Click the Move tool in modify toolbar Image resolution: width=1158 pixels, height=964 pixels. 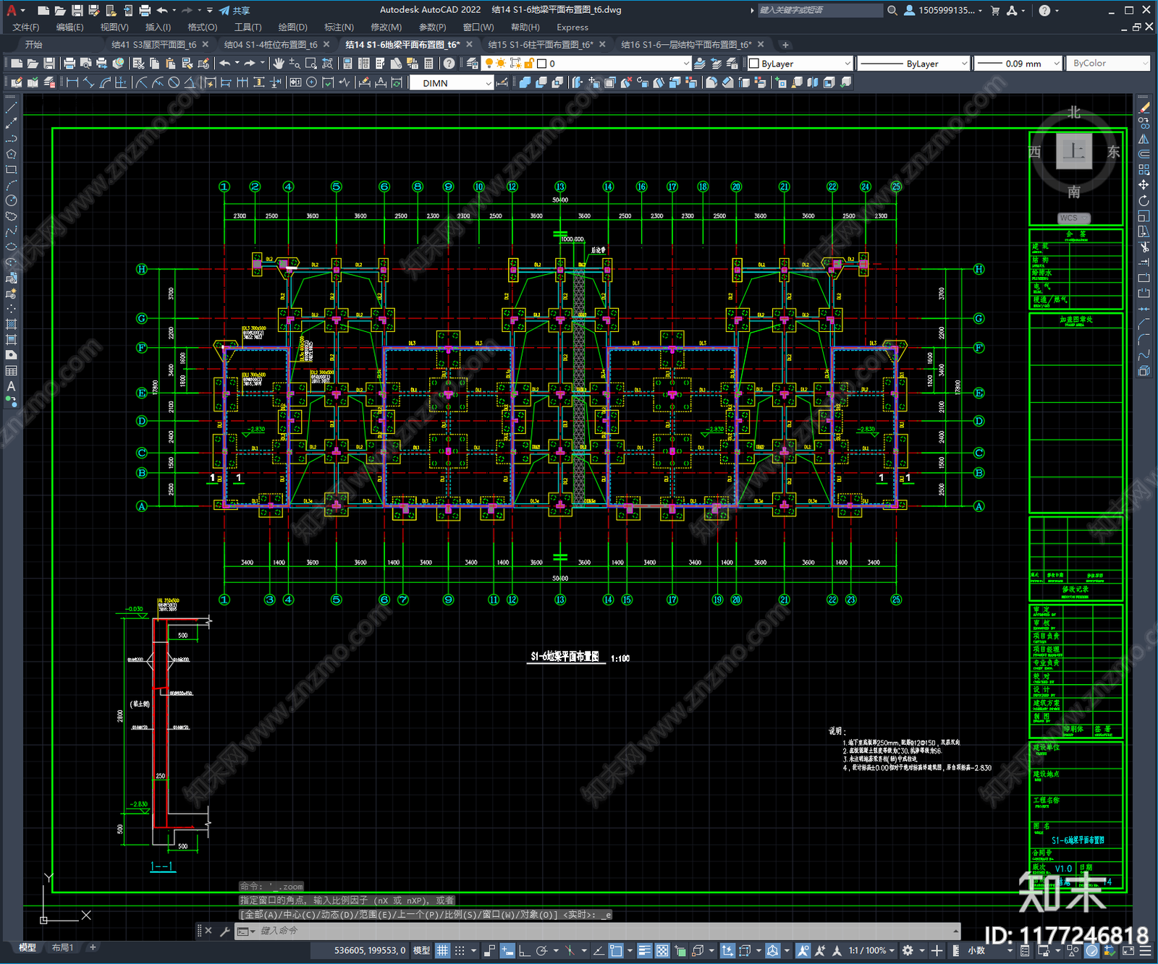[x=1144, y=185]
